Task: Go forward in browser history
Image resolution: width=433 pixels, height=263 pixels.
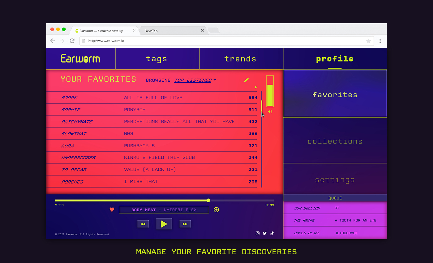Action: pos(62,41)
